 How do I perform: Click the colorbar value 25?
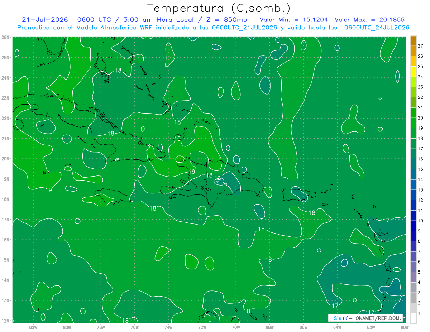point(420,66)
